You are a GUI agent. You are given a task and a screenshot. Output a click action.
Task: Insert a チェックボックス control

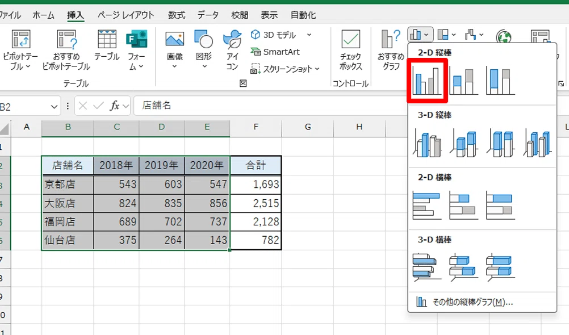(x=350, y=50)
